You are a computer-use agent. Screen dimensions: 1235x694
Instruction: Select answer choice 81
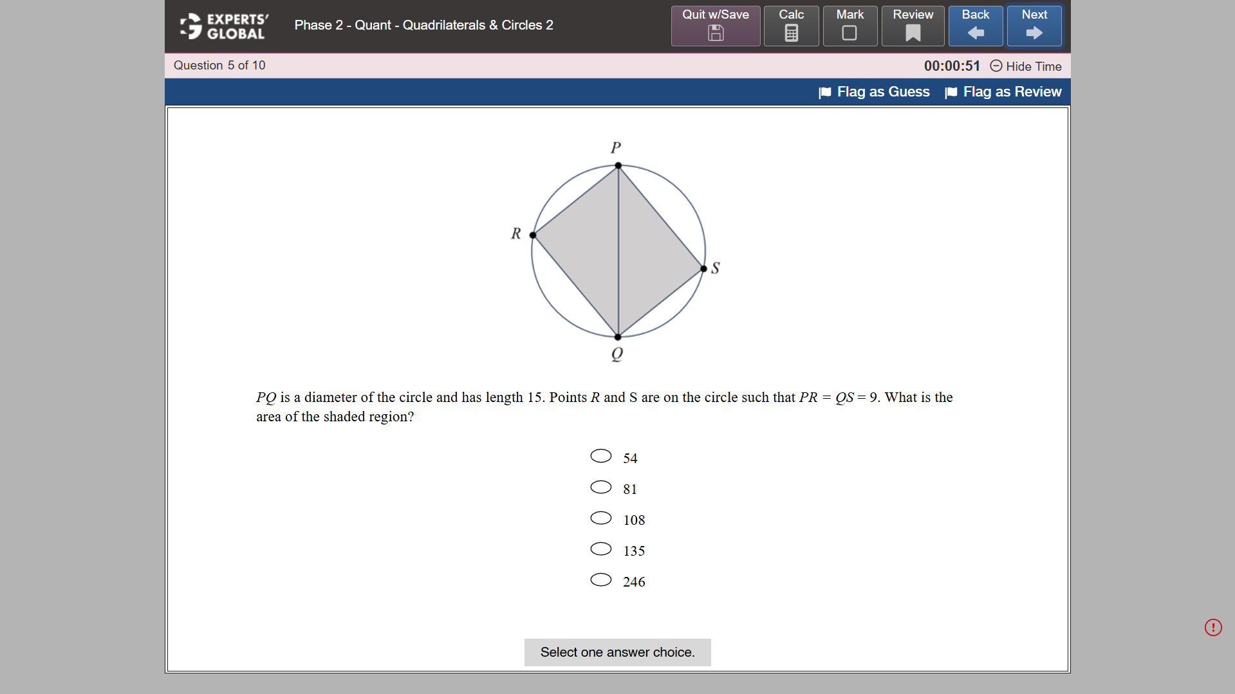(600, 487)
